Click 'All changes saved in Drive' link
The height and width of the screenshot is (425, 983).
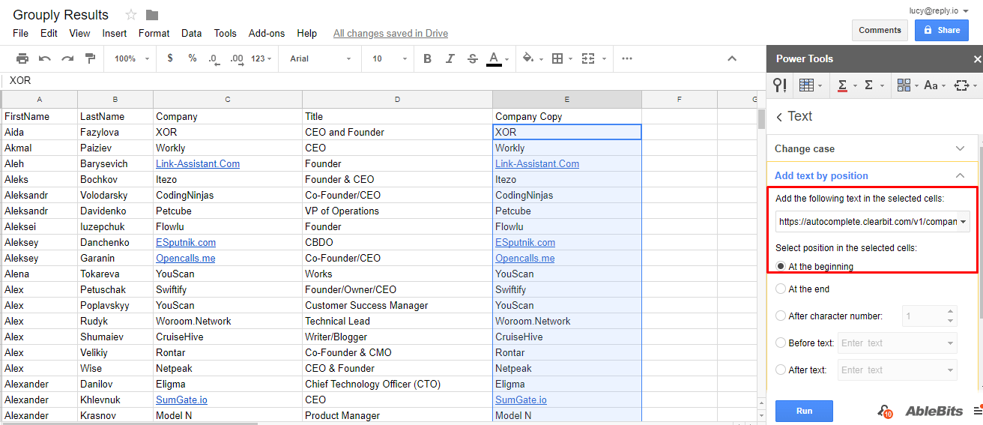[x=390, y=33]
